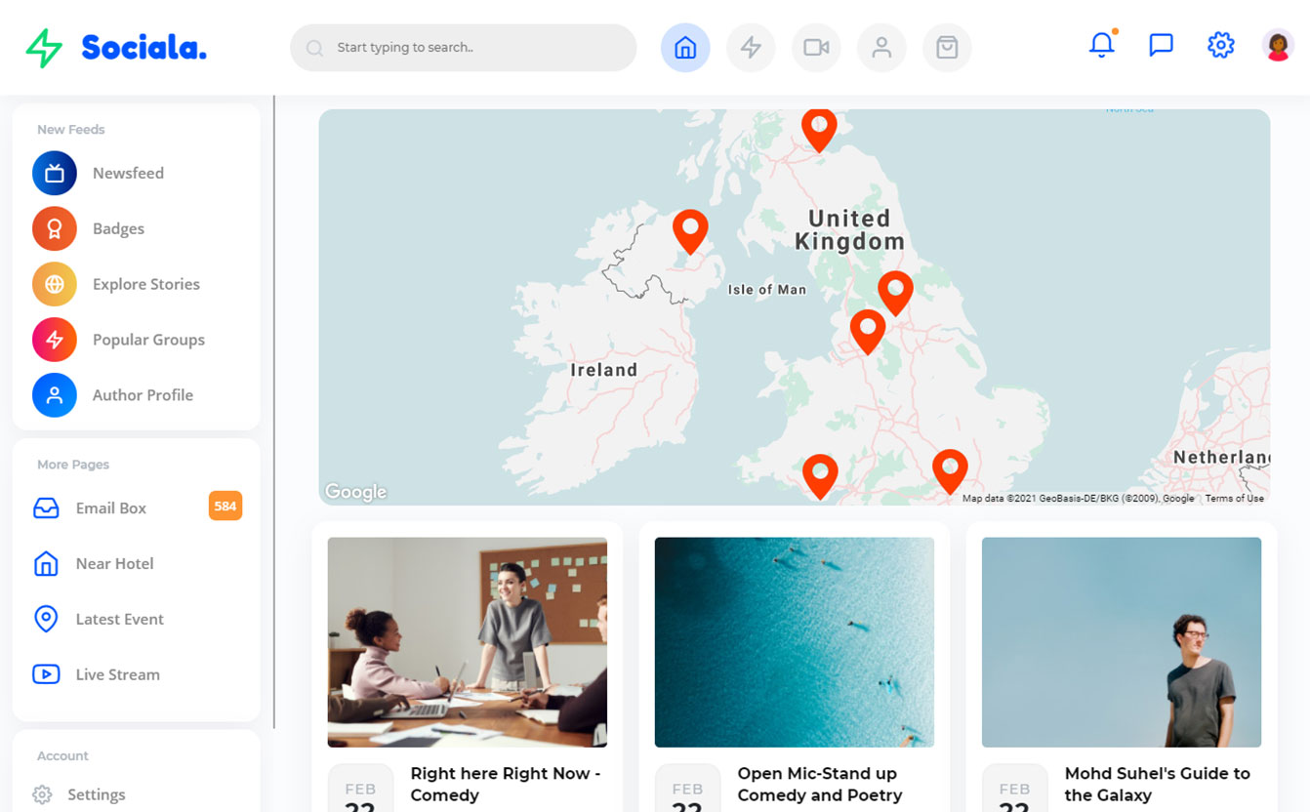Screen dimensions: 1310x812
Task: Click the shopping bag icon in header
Action: [947, 48]
